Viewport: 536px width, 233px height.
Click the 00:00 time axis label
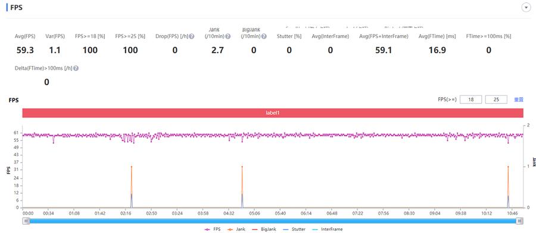[28, 213]
